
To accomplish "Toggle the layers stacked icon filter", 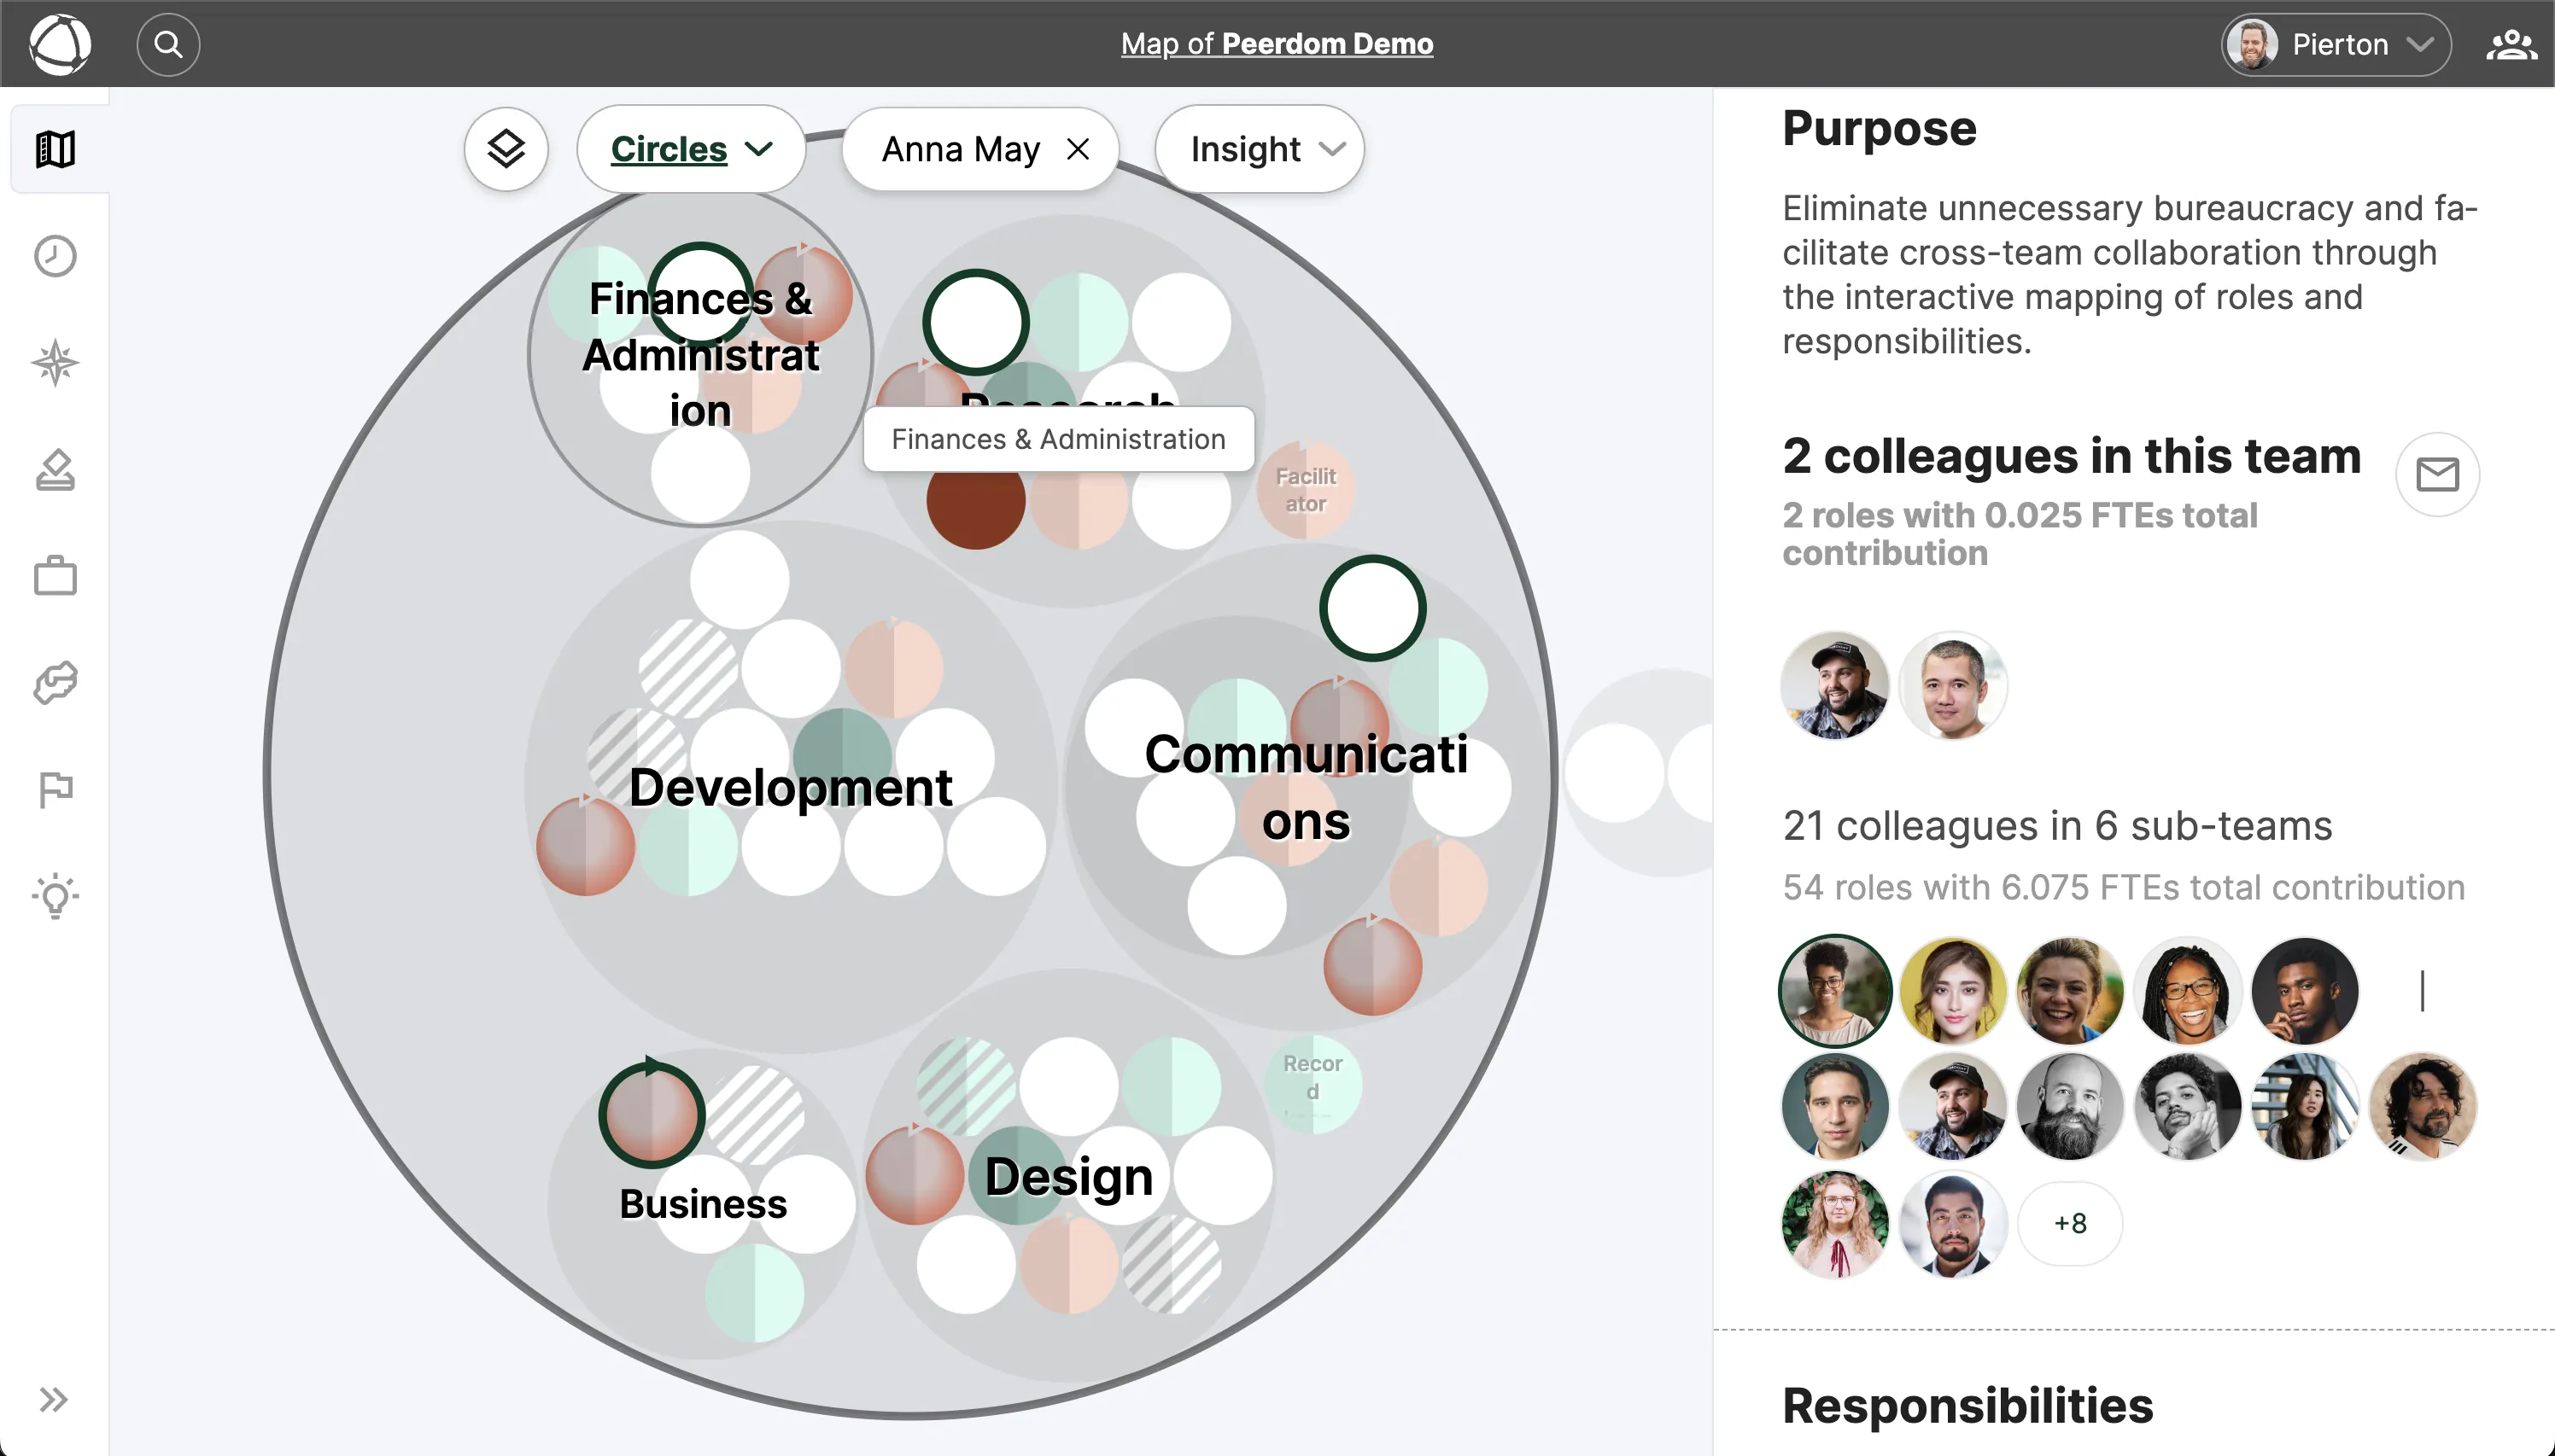I will tap(507, 149).
